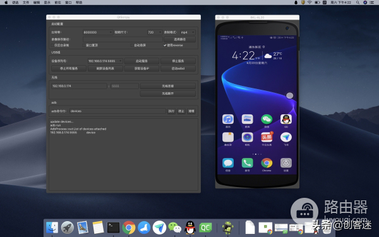Click the start adbd button
Image resolution: width=379 pixels, height=237 pixels.
178,68
